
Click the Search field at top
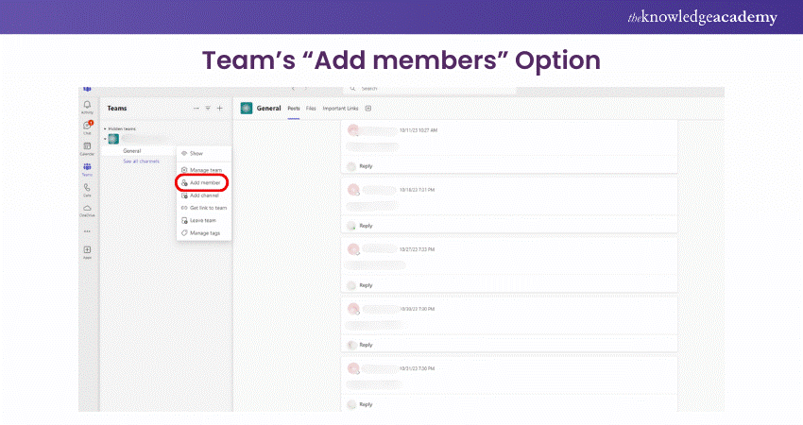click(x=435, y=89)
